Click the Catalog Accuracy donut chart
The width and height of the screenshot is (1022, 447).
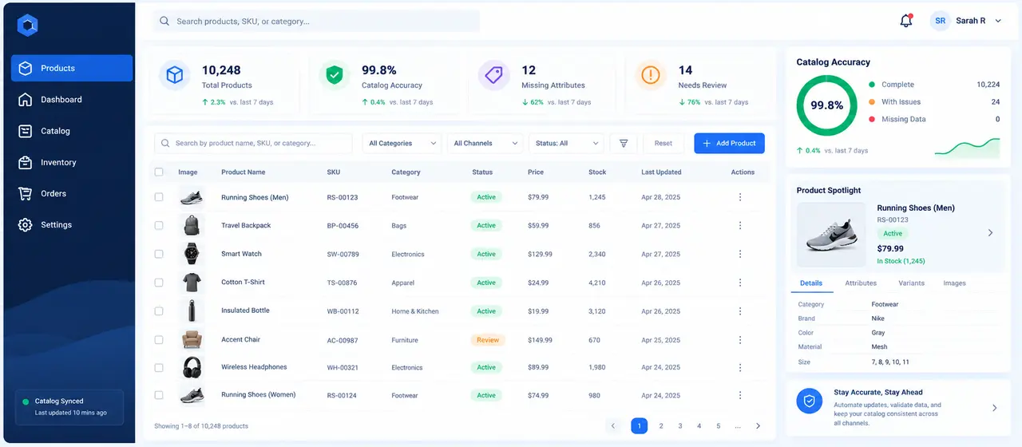[x=827, y=105]
